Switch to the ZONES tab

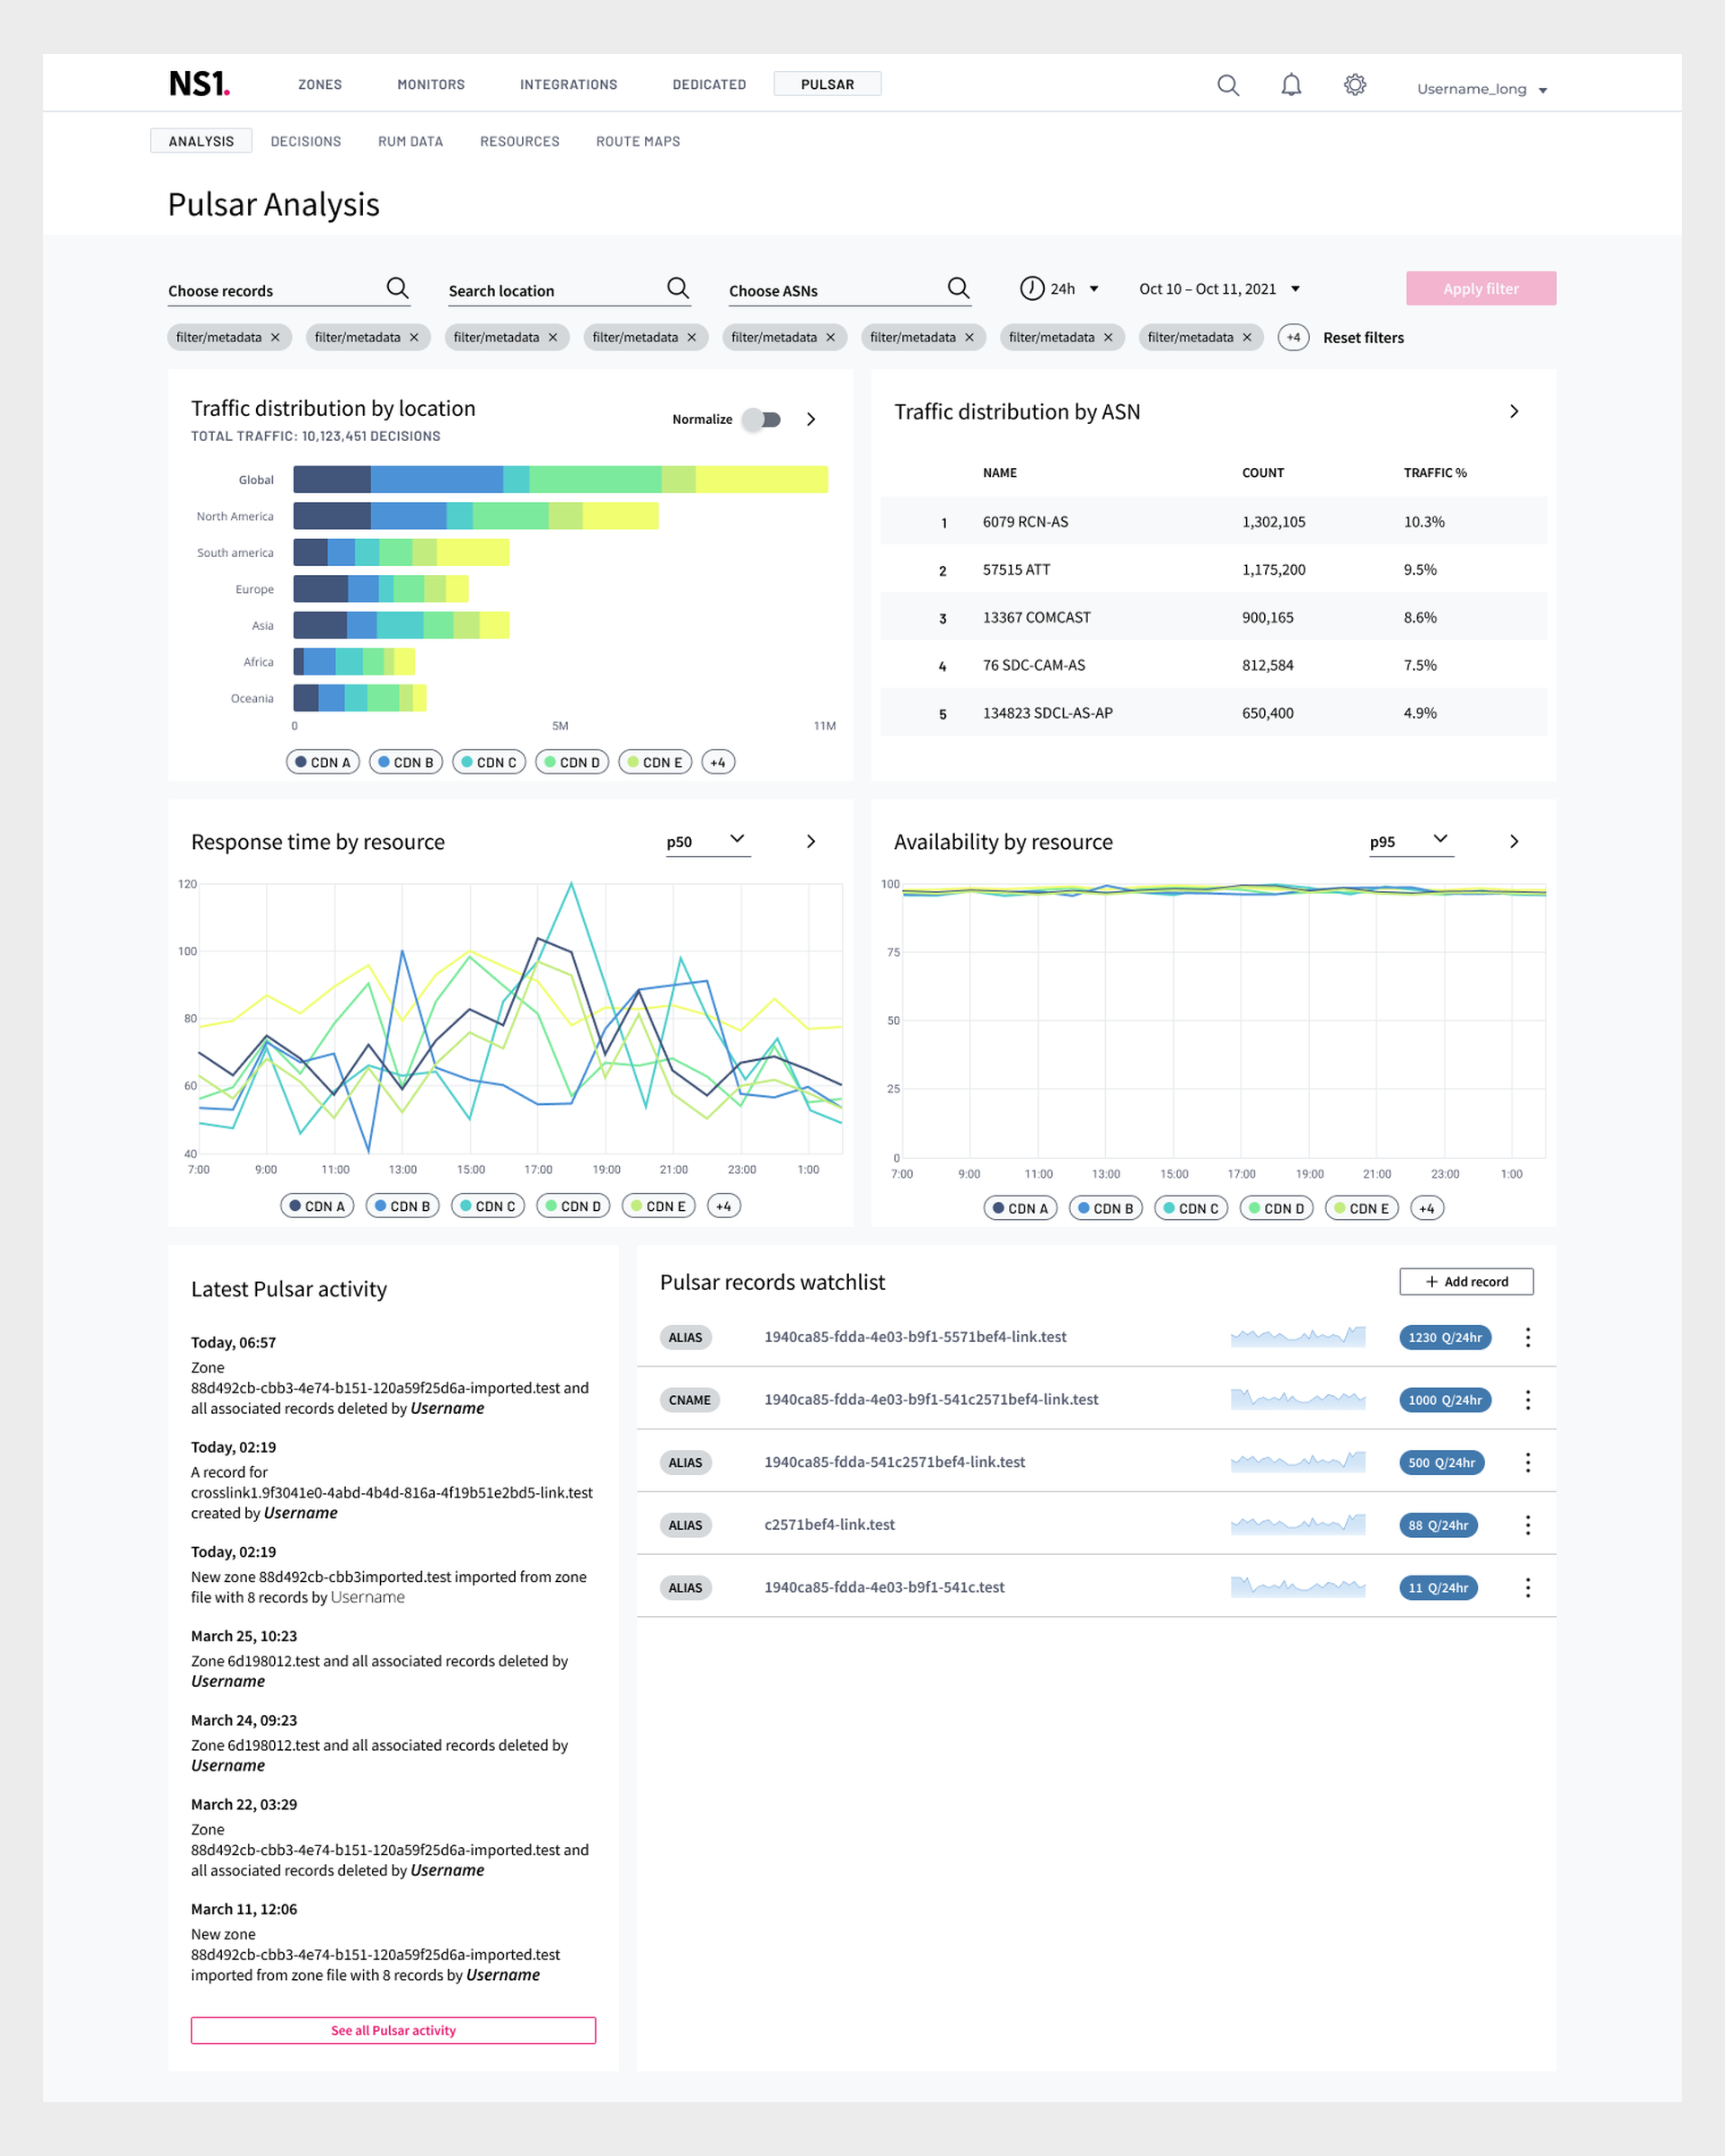coord(320,85)
